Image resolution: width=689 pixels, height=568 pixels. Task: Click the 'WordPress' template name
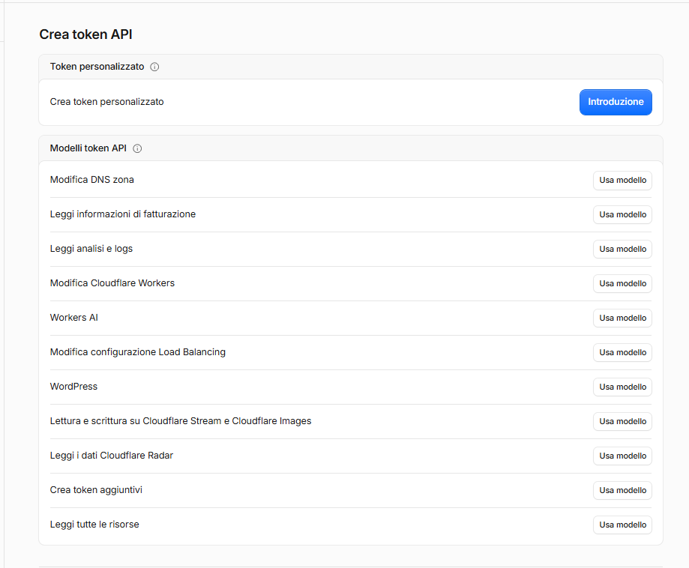pos(73,387)
